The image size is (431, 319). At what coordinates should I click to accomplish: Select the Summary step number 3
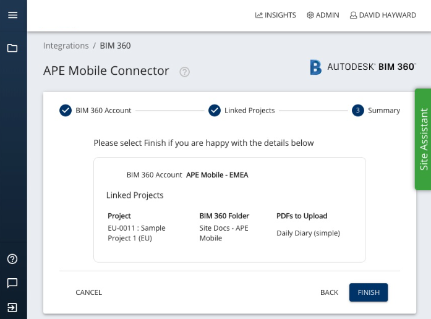pos(358,111)
